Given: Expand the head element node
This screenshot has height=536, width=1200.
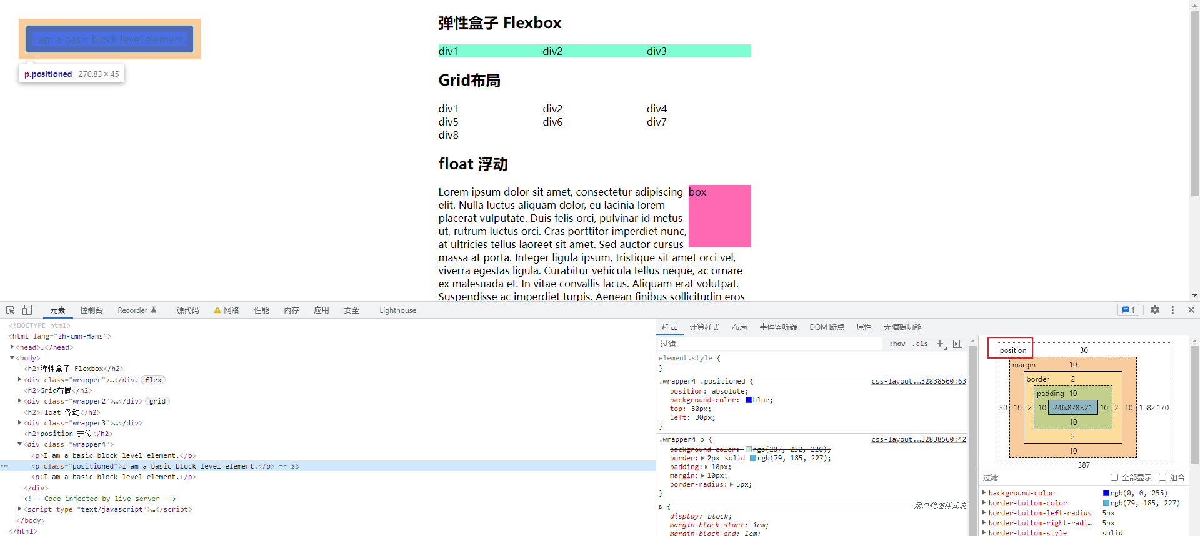Looking at the screenshot, I should tap(12, 347).
